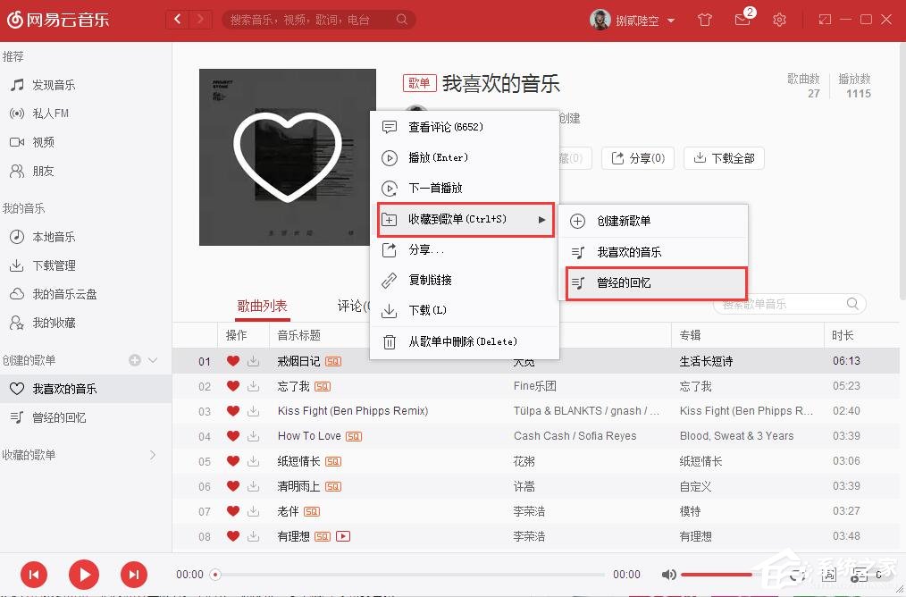Unfavorite the song 忘了我
906x597 pixels.
[231, 386]
